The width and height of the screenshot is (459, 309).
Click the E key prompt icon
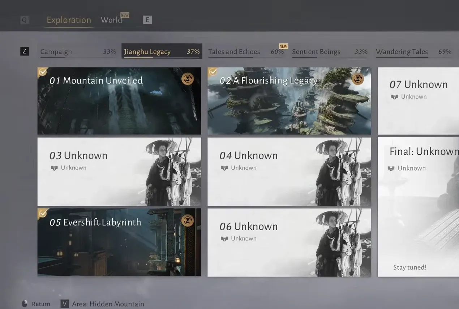tap(147, 20)
